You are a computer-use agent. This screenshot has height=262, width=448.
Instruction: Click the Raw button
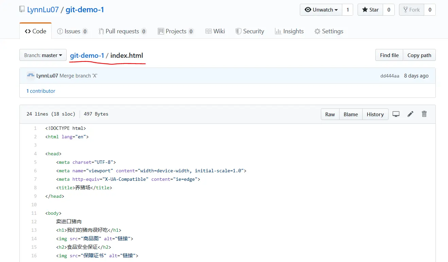click(x=330, y=114)
